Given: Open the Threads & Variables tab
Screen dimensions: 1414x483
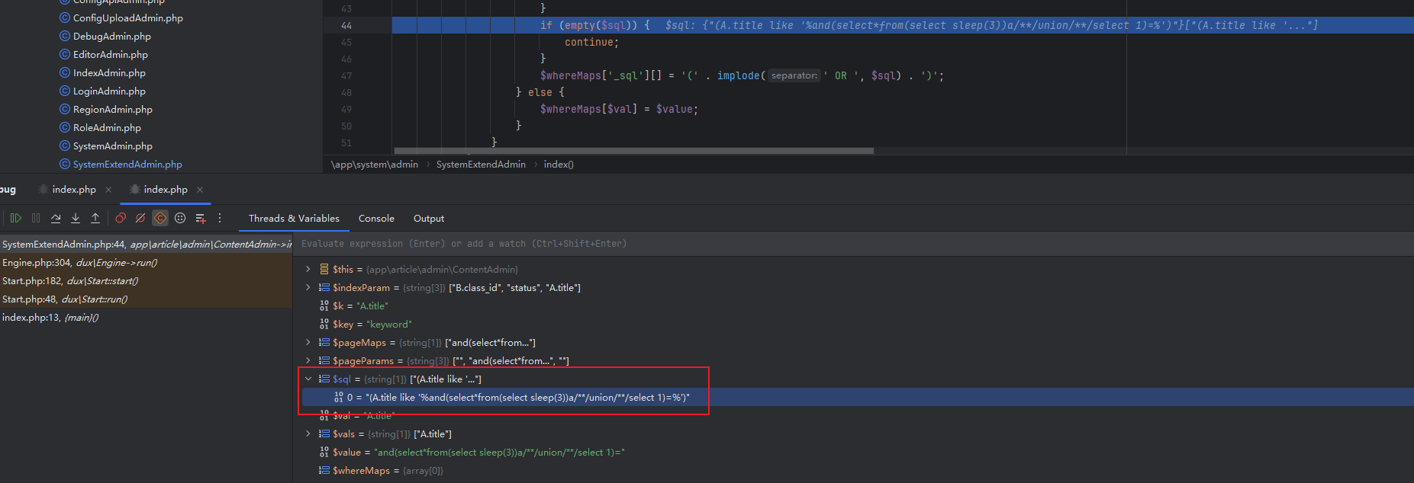Looking at the screenshot, I should click(294, 219).
